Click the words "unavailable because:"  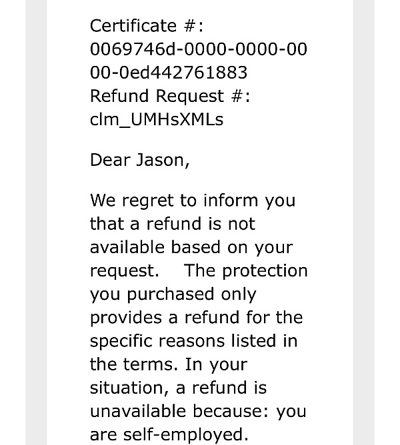tap(179, 411)
